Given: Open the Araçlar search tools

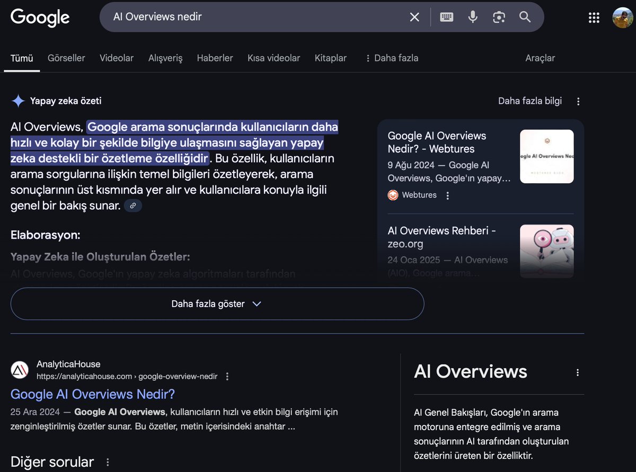Looking at the screenshot, I should 540,58.
